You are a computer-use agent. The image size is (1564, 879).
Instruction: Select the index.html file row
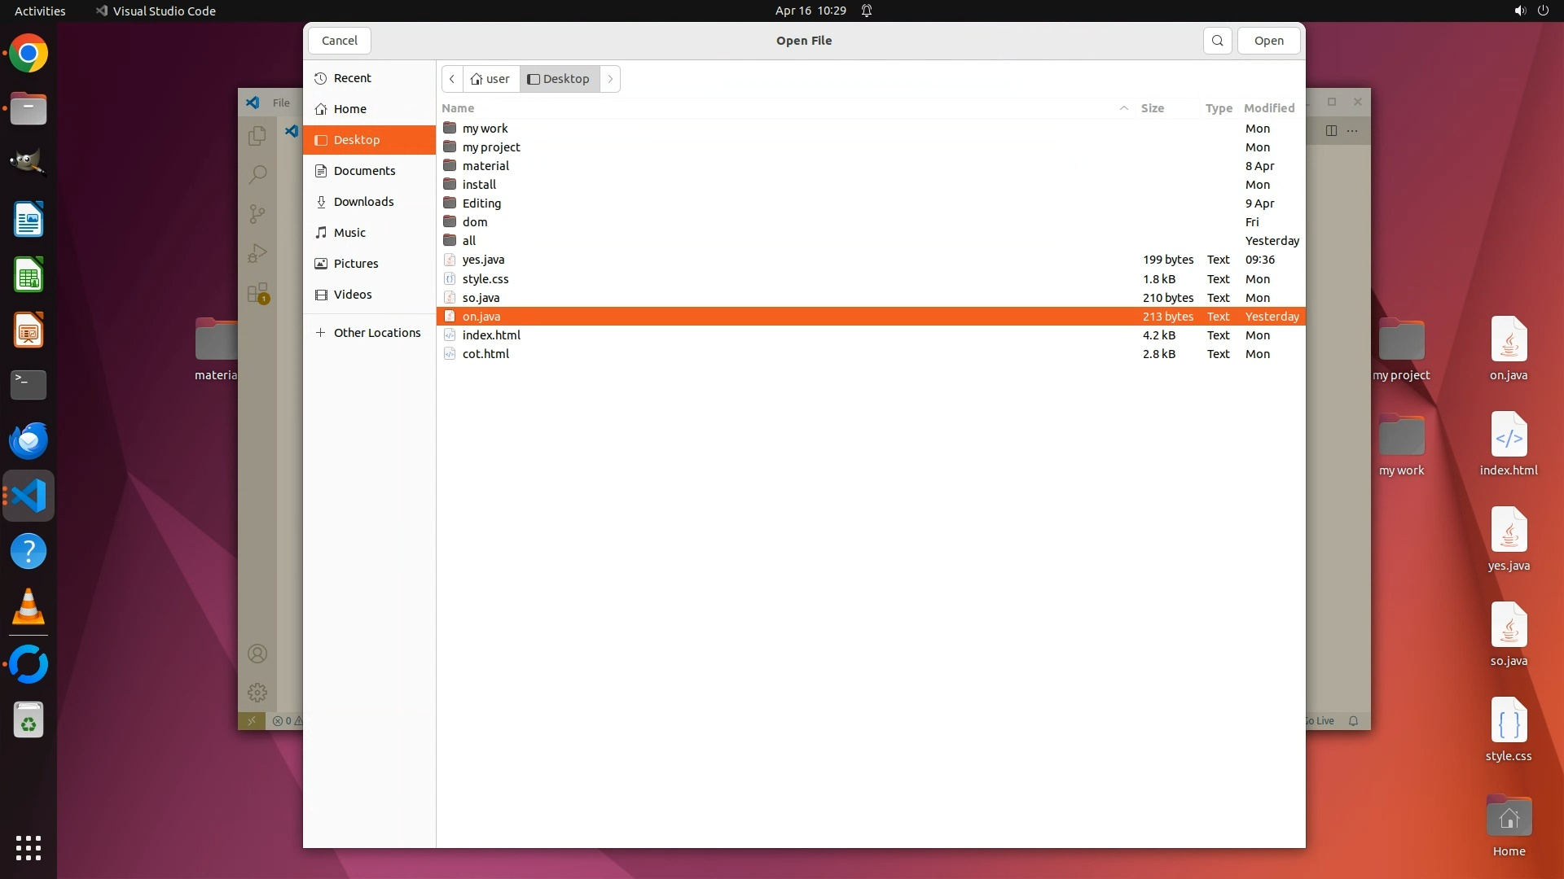point(491,335)
